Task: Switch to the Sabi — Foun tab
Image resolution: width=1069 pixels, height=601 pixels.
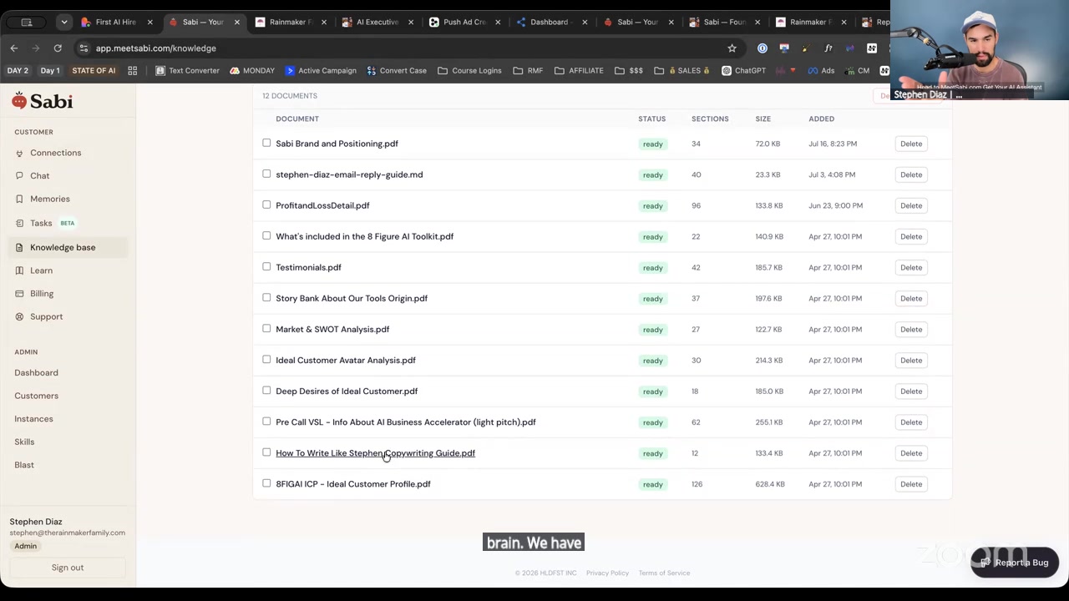Action: 723,23
